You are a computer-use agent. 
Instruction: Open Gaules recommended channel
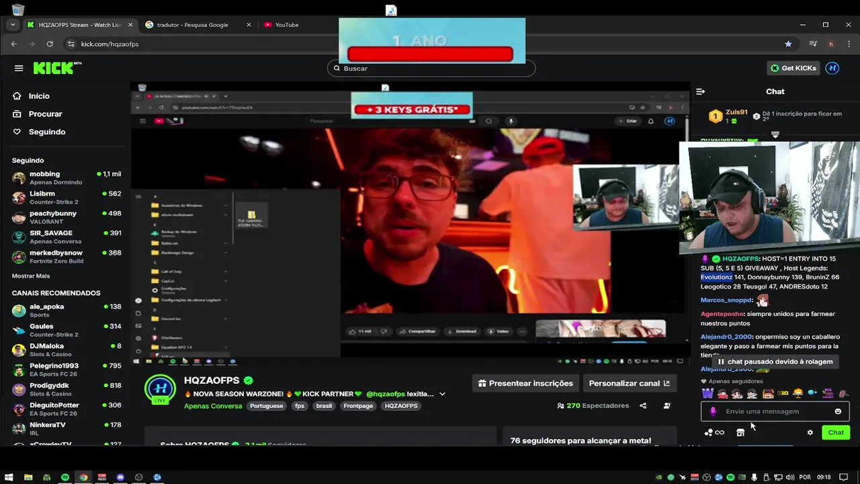[x=66, y=330]
